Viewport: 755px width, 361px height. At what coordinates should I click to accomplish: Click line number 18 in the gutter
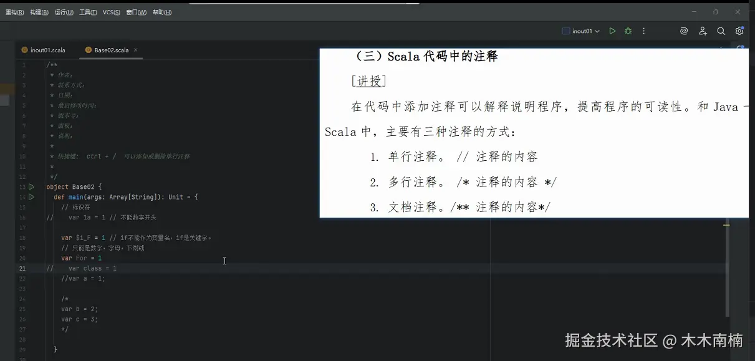pos(23,238)
